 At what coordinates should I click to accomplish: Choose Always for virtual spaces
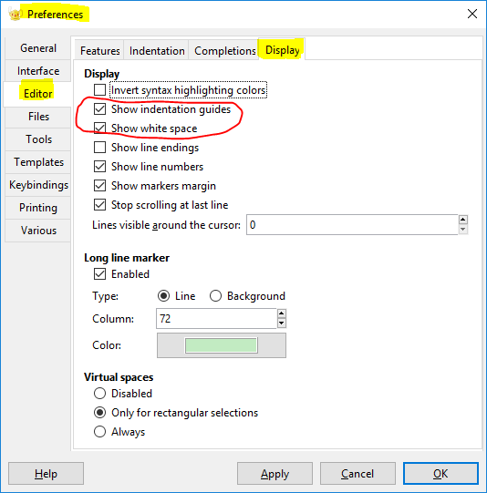pos(99,432)
